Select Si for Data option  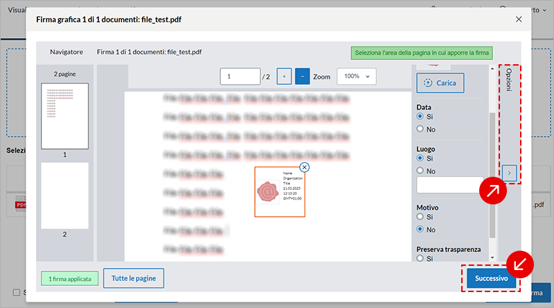click(x=420, y=118)
